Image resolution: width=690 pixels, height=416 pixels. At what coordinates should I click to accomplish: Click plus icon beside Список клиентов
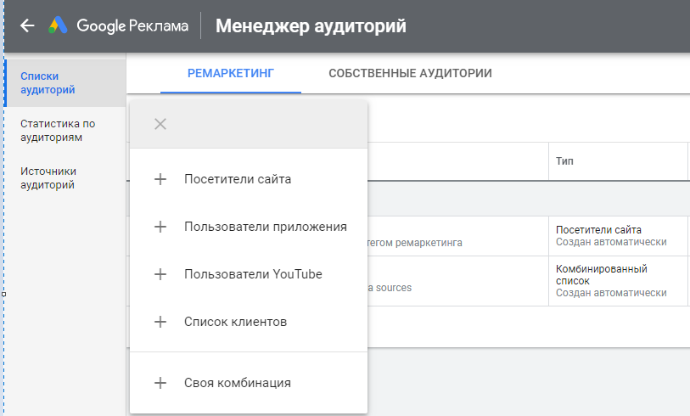click(160, 322)
